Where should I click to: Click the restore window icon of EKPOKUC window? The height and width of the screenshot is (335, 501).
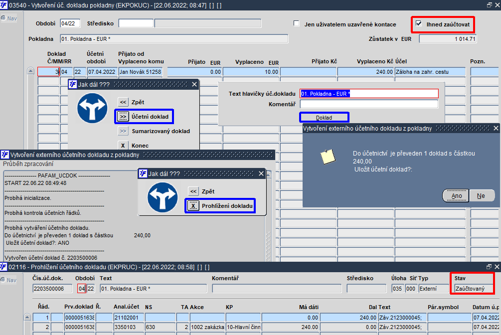pos(489,5)
